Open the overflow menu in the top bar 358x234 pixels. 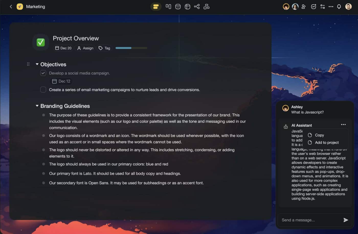coord(331,6)
